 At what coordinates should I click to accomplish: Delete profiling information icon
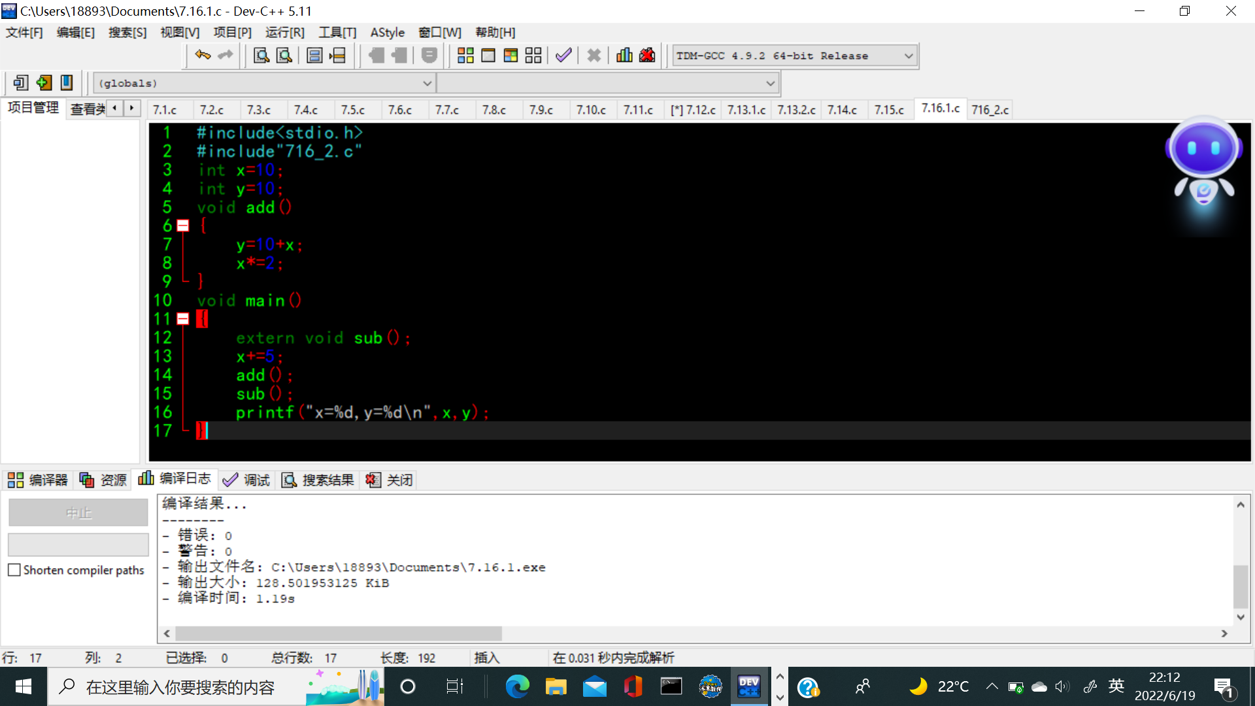(x=647, y=56)
